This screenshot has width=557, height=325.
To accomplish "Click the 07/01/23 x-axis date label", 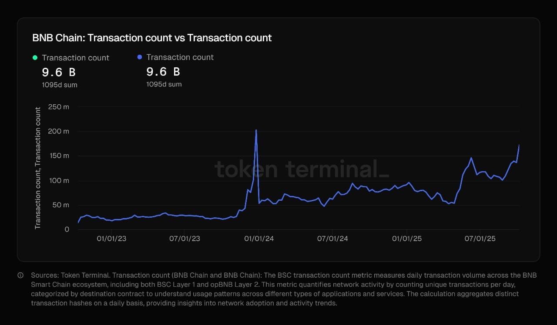I will point(185,239).
